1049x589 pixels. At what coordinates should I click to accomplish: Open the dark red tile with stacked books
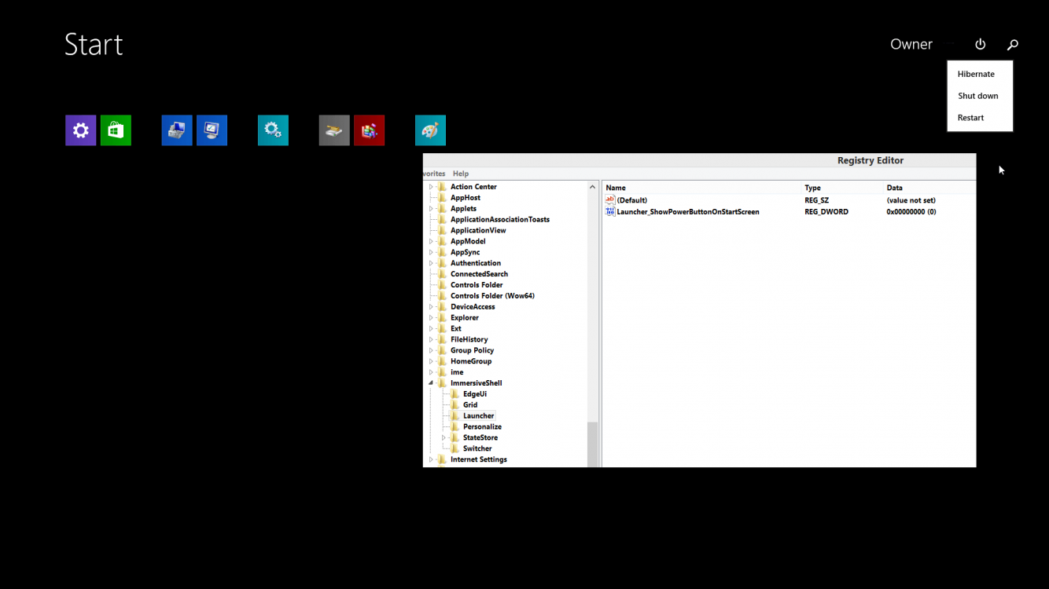369,130
